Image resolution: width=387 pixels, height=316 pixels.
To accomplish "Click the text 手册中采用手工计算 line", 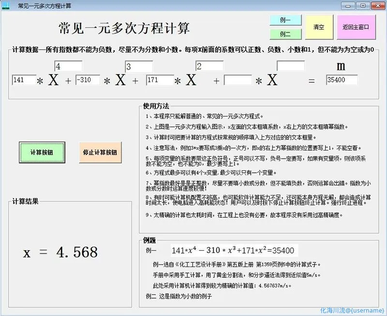I will point(237,275).
